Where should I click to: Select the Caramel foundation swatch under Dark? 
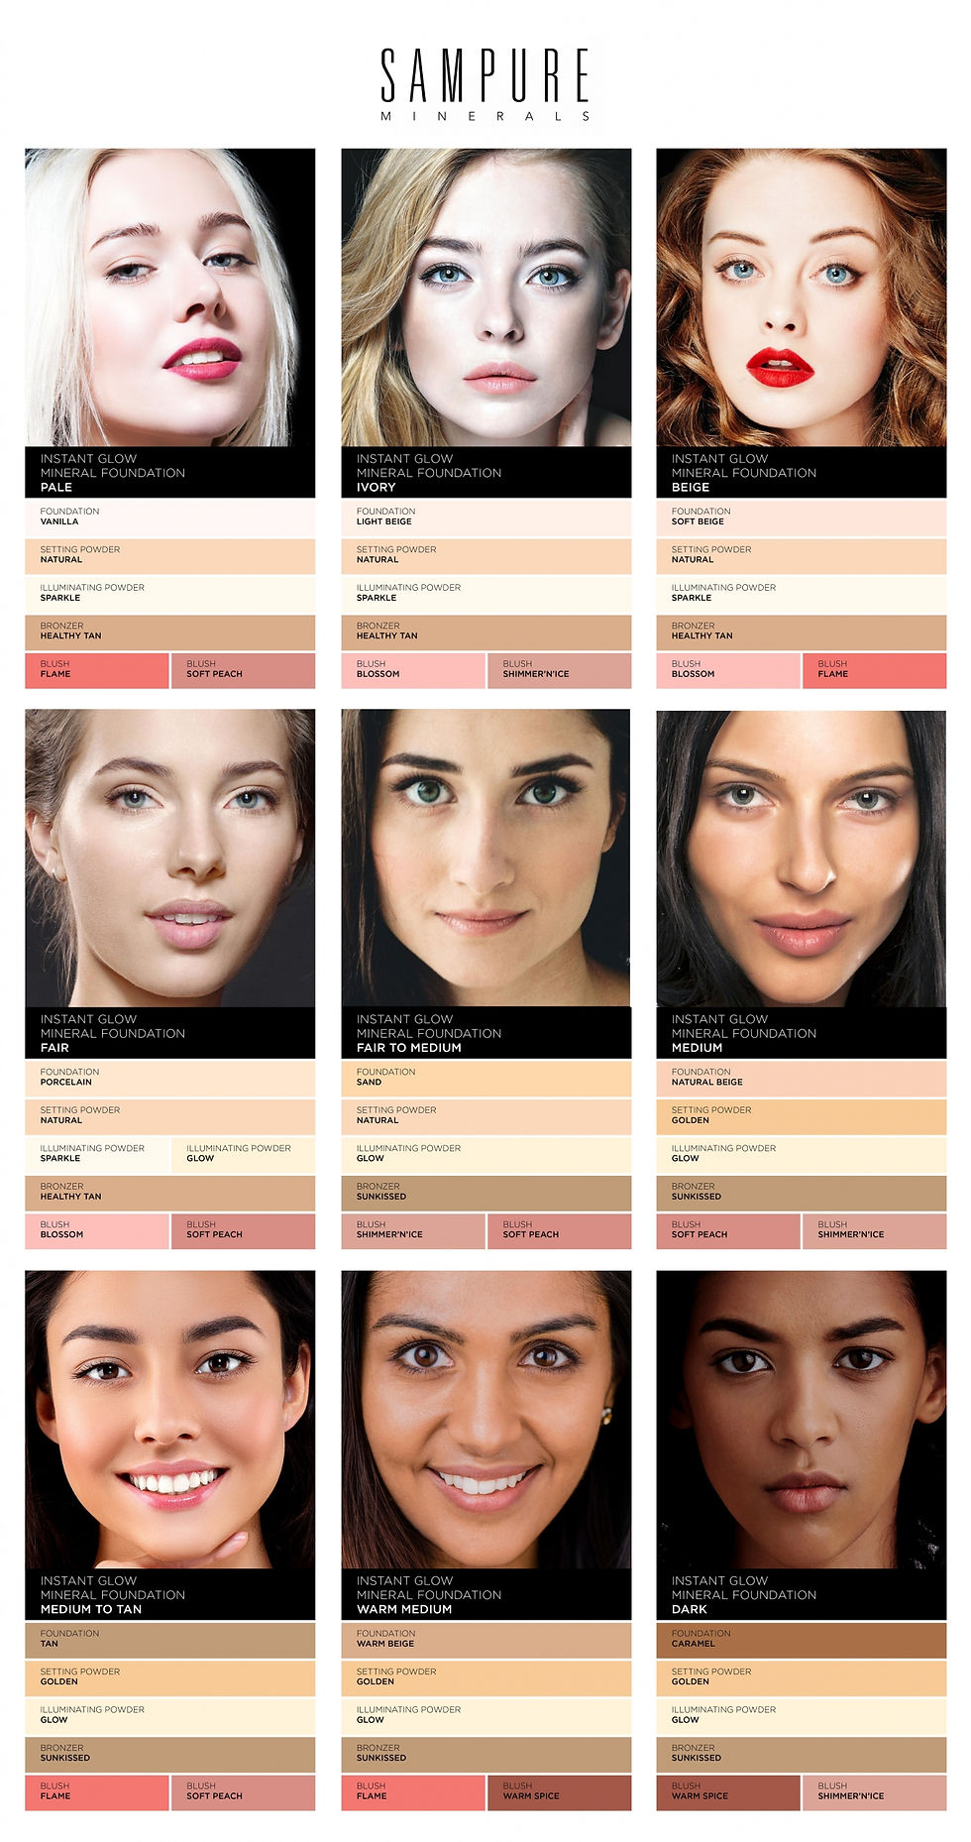801,1640
